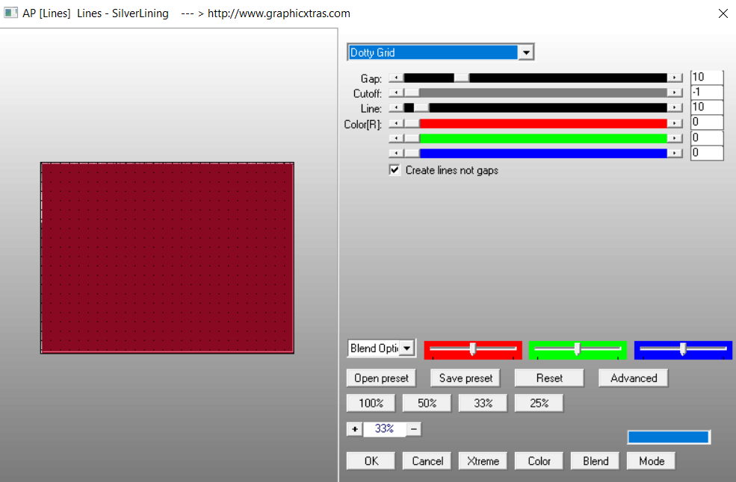Click the Cutoff slider left arrow
This screenshot has width=736, height=482.
coord(396,93)
